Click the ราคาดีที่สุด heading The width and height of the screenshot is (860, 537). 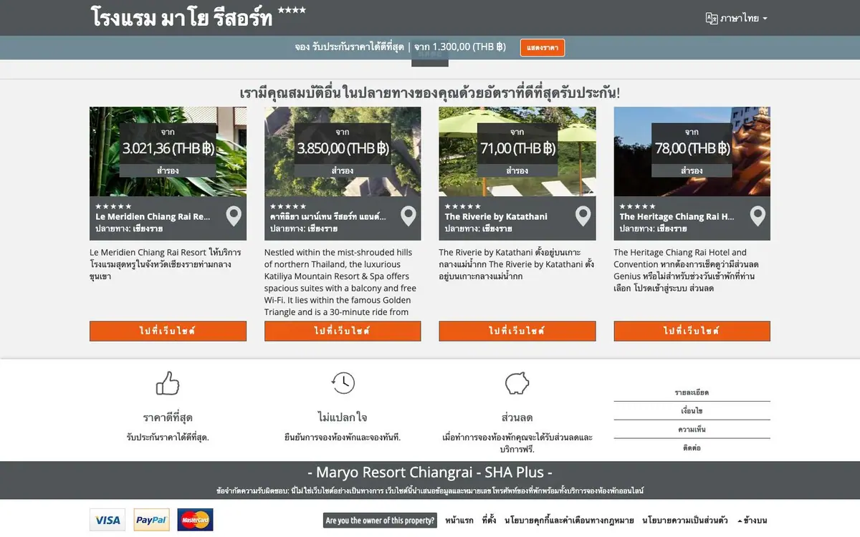pos(168,417)
